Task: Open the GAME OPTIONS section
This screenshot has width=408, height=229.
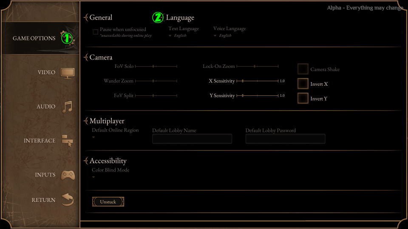Action: tap(40, 38)
